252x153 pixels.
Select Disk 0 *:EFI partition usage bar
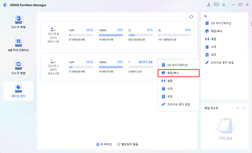click(x=81, y=35)
